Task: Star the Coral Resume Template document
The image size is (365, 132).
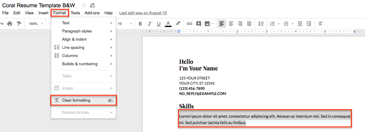Action: [84, 6]
